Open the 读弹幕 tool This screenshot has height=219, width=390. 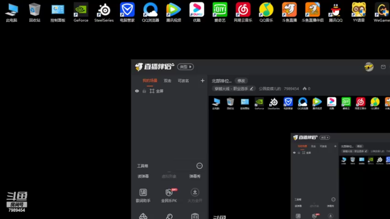coord(143,176)
